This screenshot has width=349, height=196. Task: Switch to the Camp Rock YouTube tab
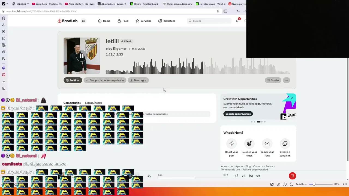click(x=47, y=4)
